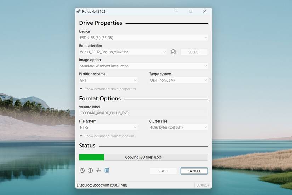Click the About info icon
The image size is (292, 195).
(x=90, y=170)
